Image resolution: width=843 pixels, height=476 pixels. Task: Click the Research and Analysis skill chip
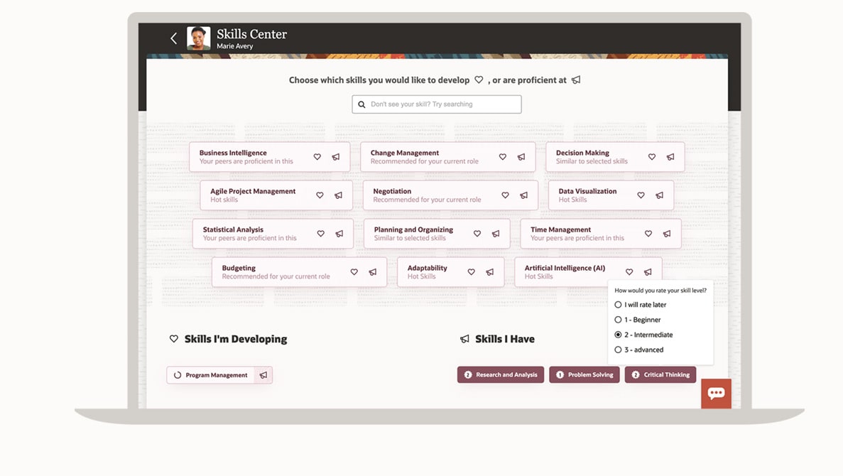point(501,375)
